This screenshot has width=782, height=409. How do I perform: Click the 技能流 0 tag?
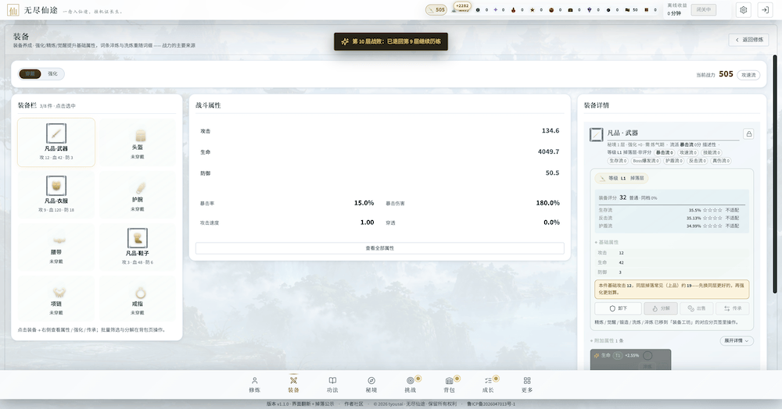pos(711,153)
